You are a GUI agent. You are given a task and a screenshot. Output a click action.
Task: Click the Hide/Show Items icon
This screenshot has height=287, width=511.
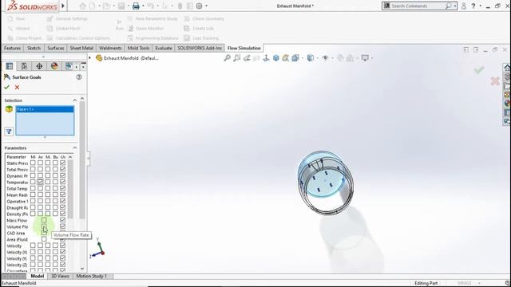[x=325, y=58]
